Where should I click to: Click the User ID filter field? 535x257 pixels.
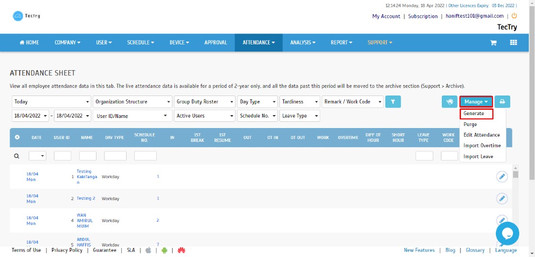(63, 156)
